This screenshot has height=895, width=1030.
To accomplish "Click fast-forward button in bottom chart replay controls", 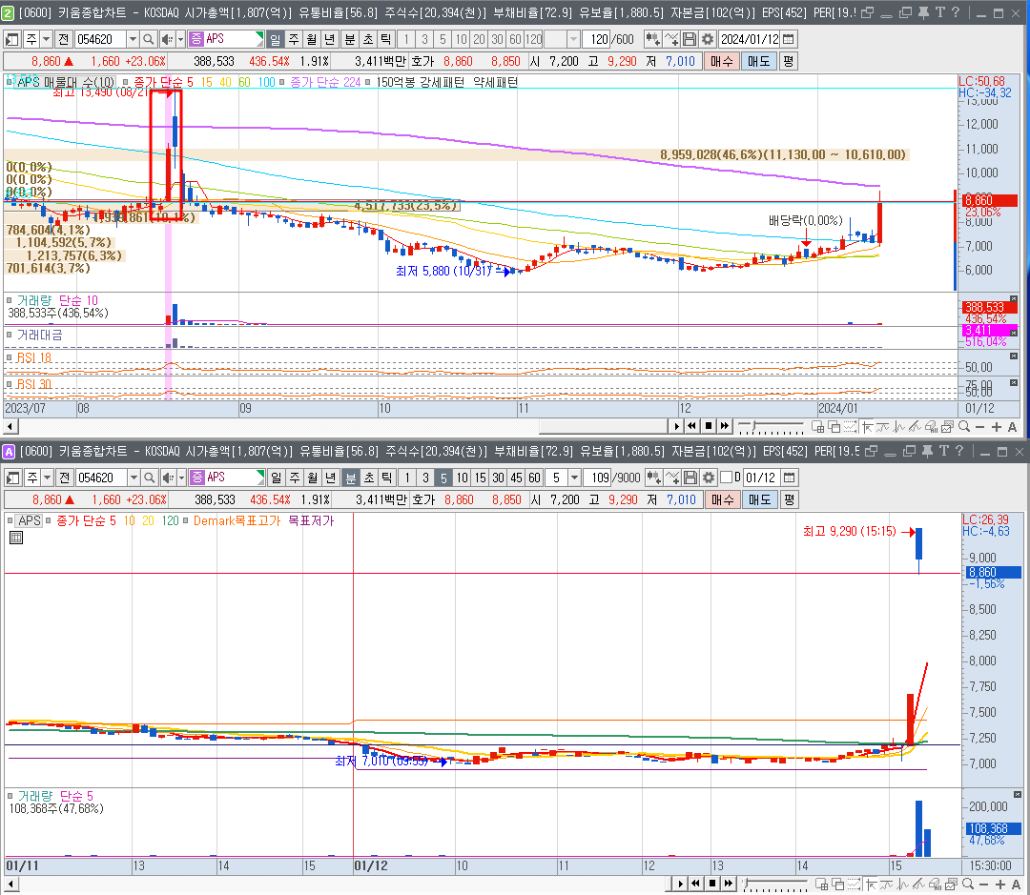I will click(x=728, y=884).
